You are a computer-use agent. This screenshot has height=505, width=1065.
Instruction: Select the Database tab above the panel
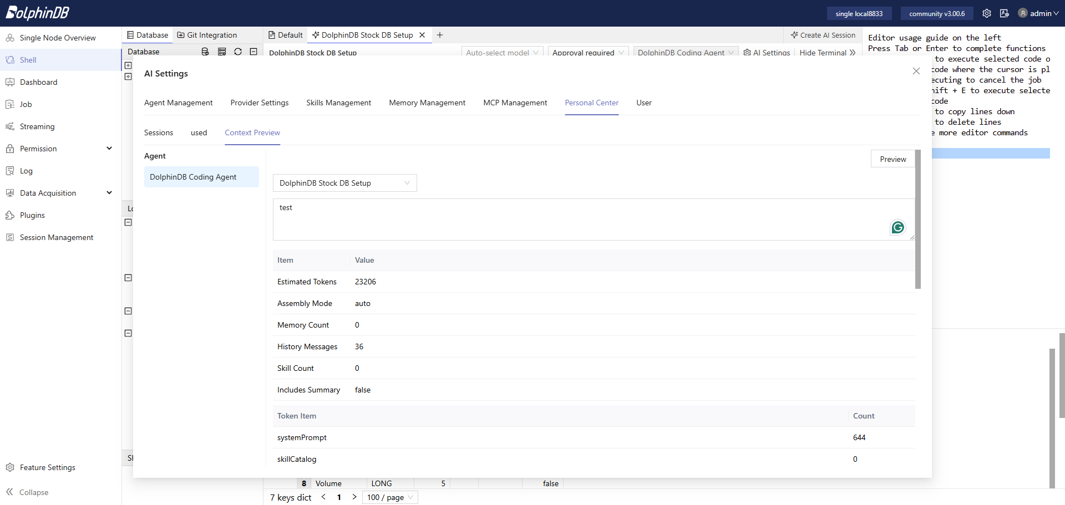coord(148,35)
